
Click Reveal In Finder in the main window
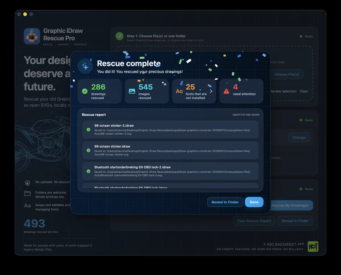(295, 221)
